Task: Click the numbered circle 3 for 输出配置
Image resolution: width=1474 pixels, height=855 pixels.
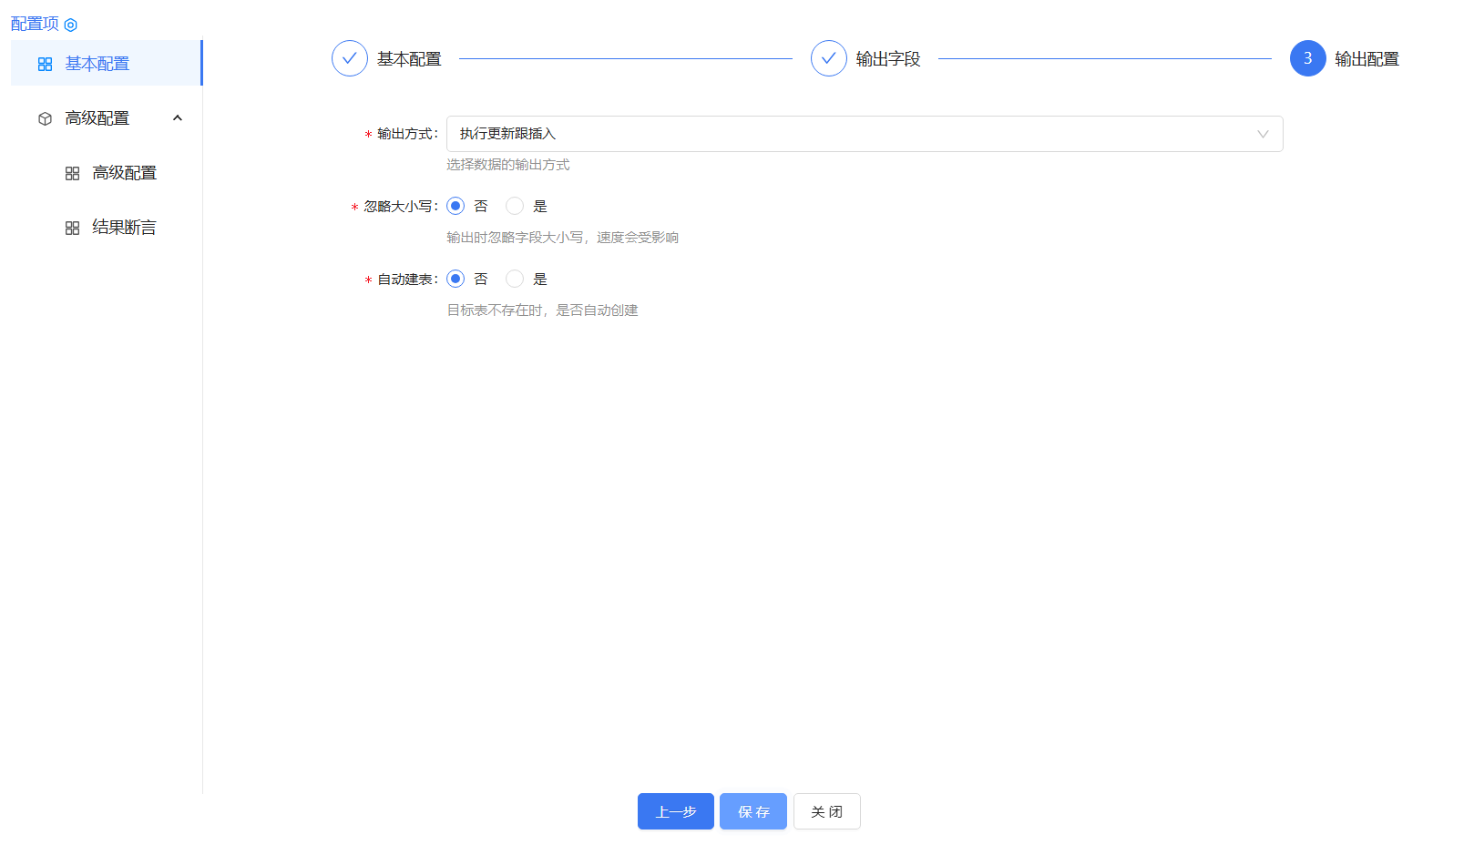Action: point(1307,57)
